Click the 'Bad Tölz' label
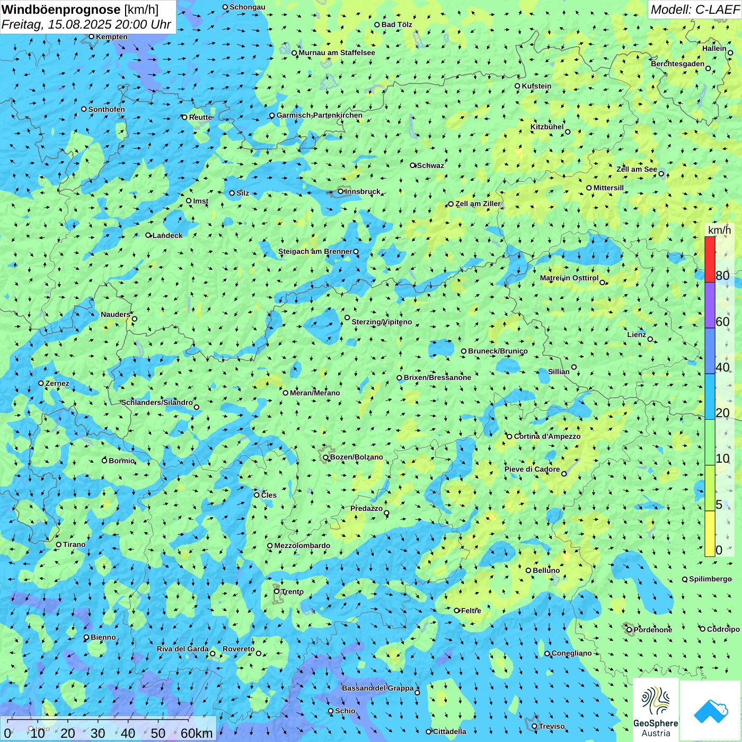The image size is (742, 742). pos(397,24)
